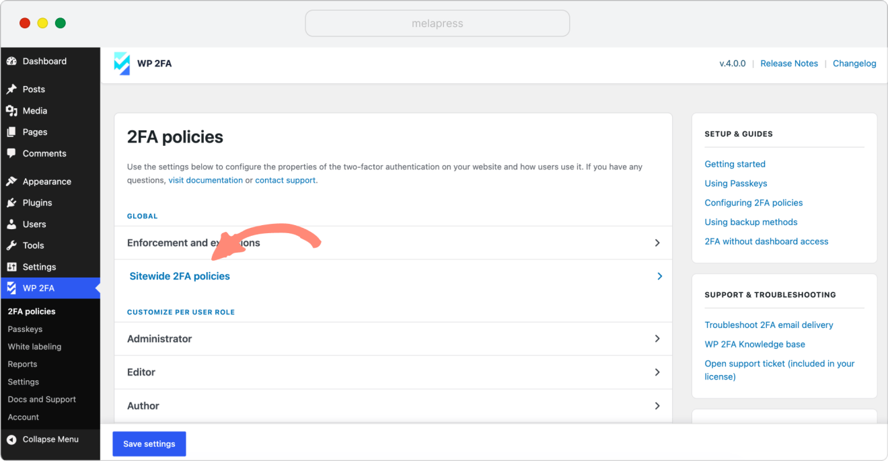The image size is (888, 461).
Task: Open WP 2FA Knowledge base link
Action: pos(755,345)
